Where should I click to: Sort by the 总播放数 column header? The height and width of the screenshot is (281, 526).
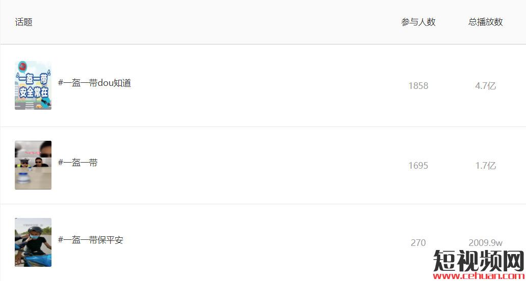485,22
